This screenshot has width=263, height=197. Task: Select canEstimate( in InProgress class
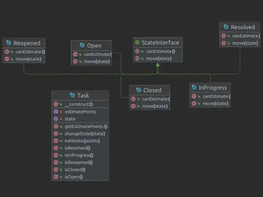pos(217,96)
